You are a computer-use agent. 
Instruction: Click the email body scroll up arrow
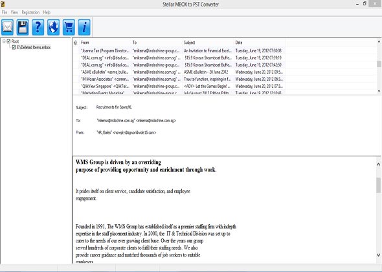tap(378, 164)
